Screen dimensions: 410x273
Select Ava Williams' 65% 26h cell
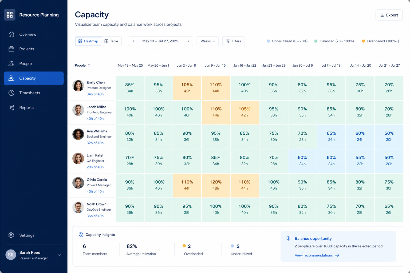pyautogui.click(x=331, y=136)
